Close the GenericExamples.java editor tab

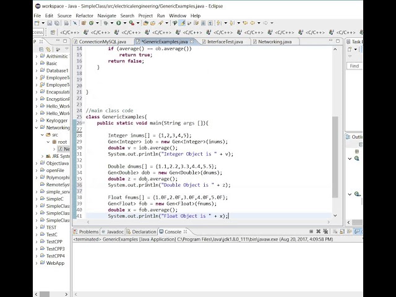pyautogui.click(x=192, y=41)
